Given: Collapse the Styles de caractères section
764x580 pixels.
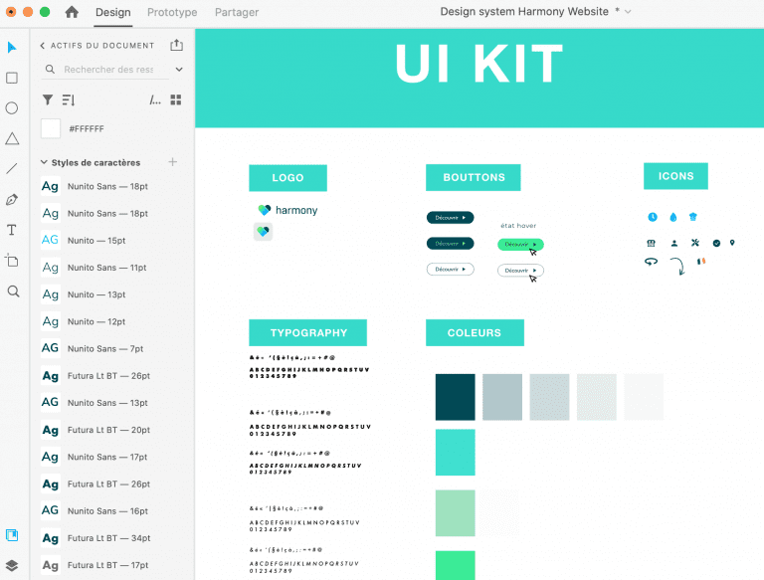Looking at the screenshot, I should coord(44,162).
